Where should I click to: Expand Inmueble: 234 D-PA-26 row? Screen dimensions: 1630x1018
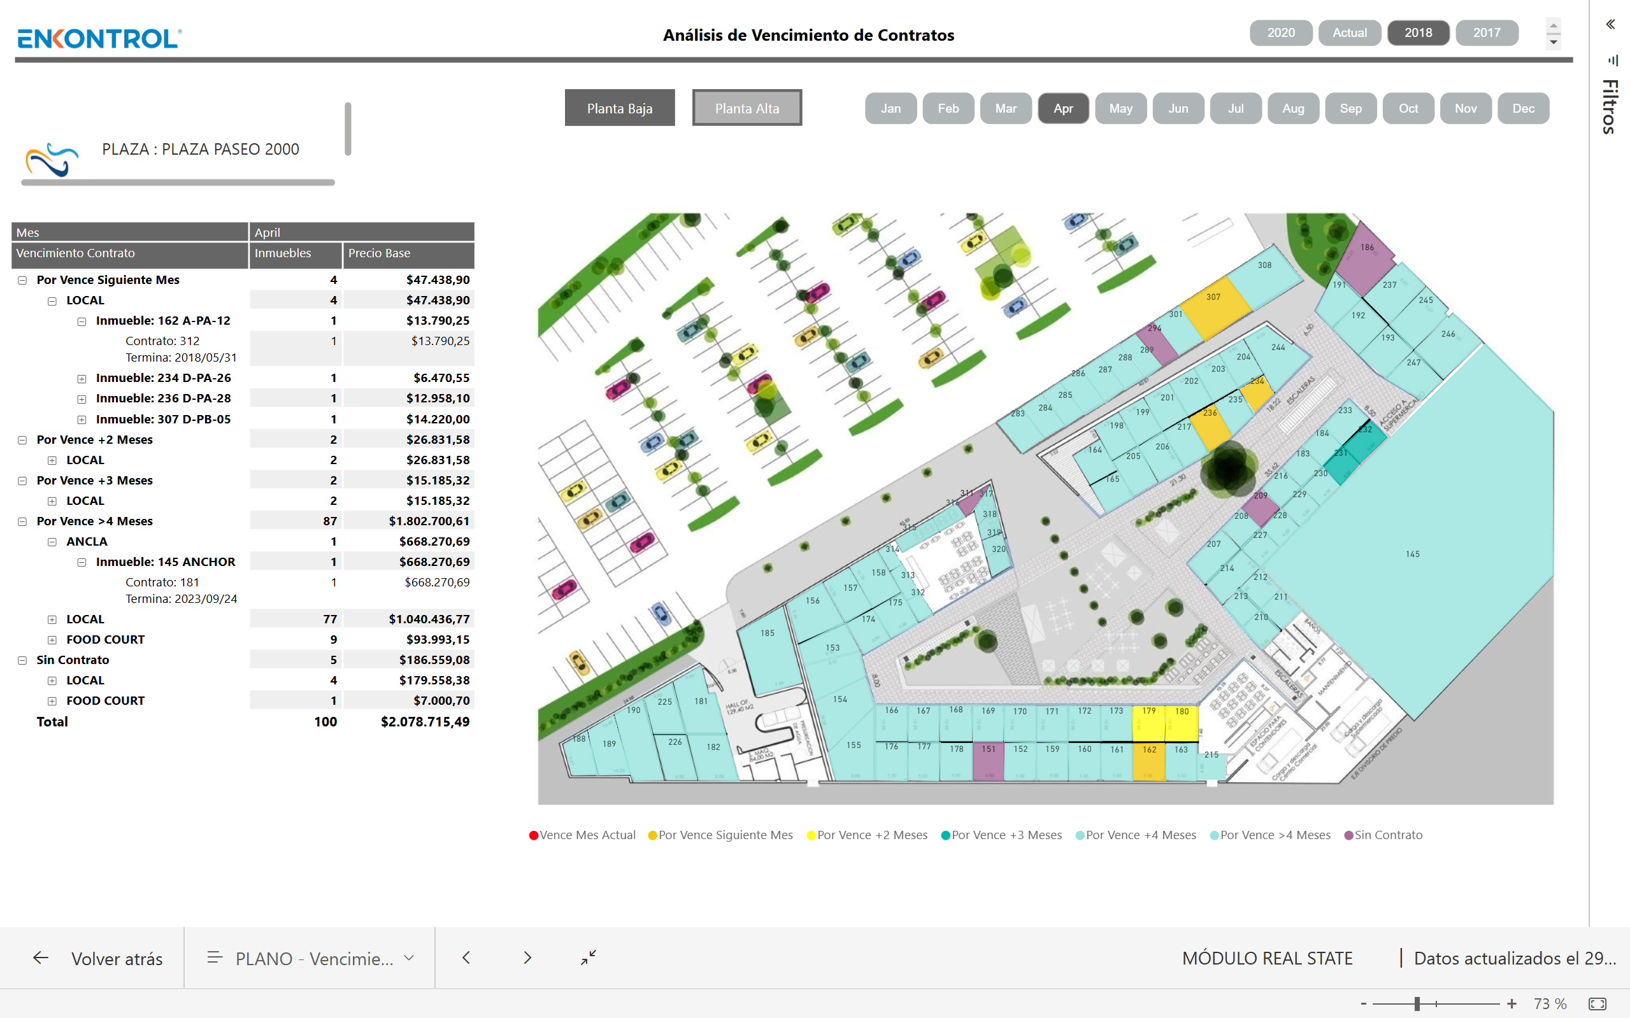pyautogui.click(x=82, y=378)
